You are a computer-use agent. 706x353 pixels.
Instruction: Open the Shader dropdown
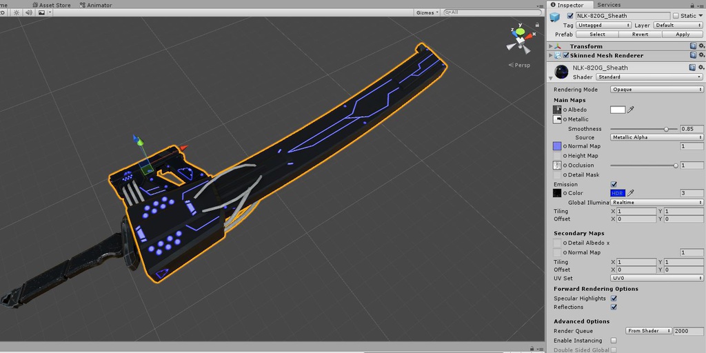(x=649, y=77)
